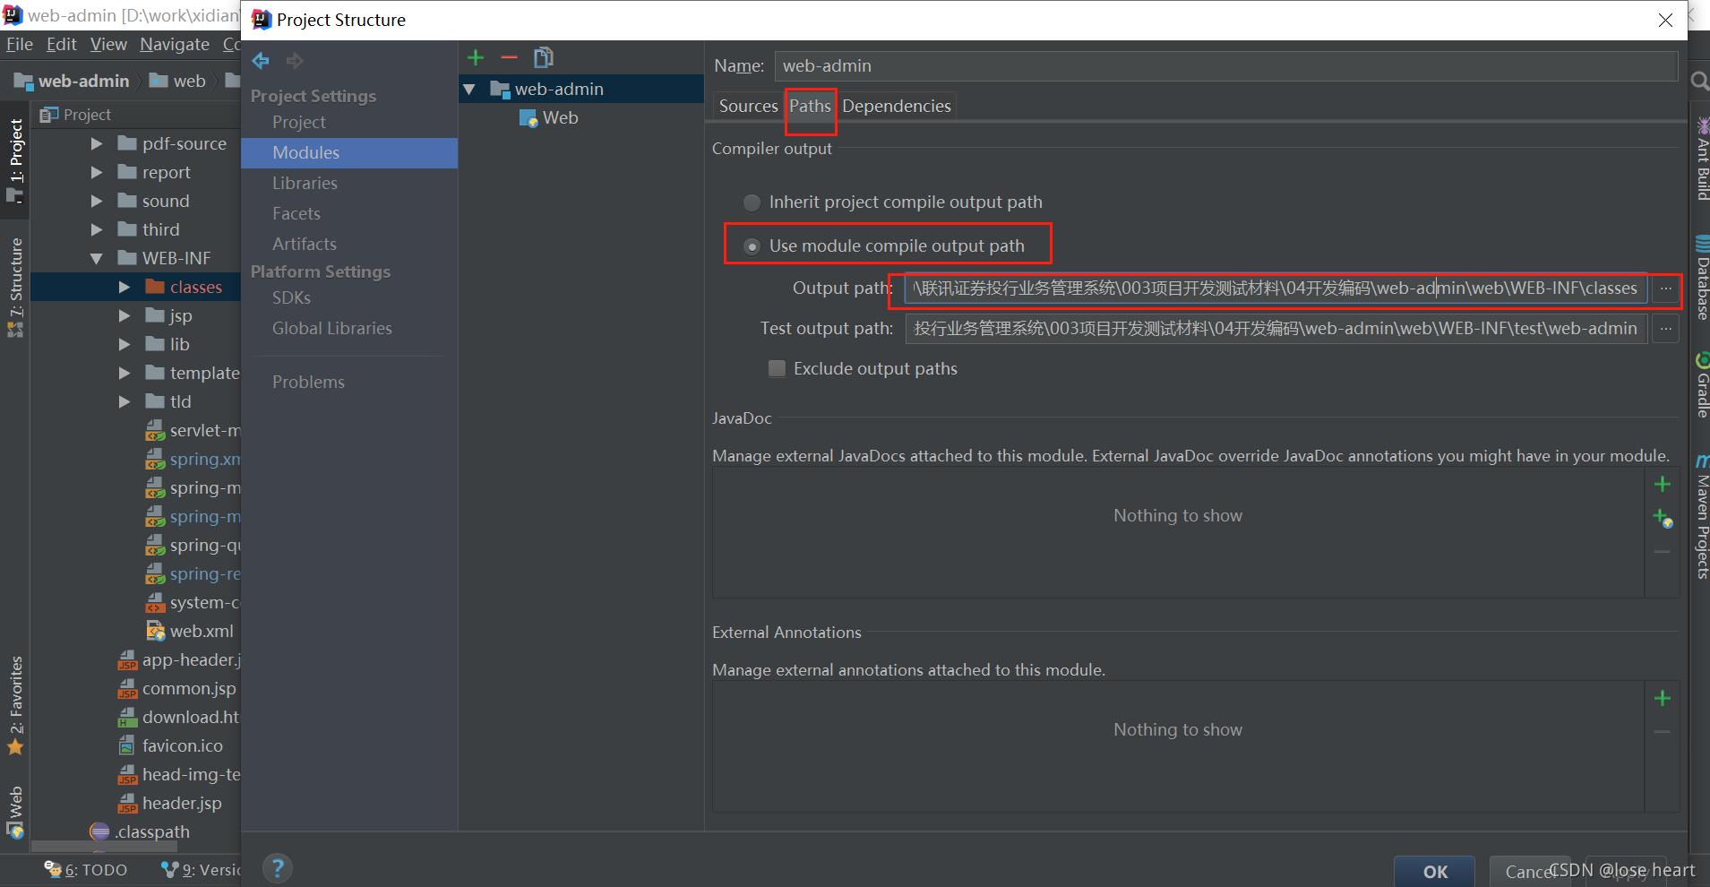Viewport: 1710px width, 887px height.
Task: Add JavaDoc path with plus icon
Action: [x=1663, y=484]
